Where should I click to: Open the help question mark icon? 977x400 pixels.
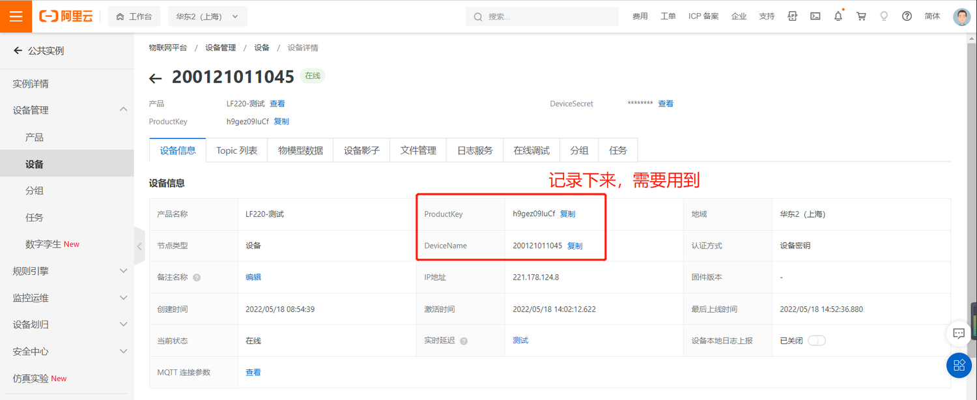pyautogui.click(x=907, y=16)
